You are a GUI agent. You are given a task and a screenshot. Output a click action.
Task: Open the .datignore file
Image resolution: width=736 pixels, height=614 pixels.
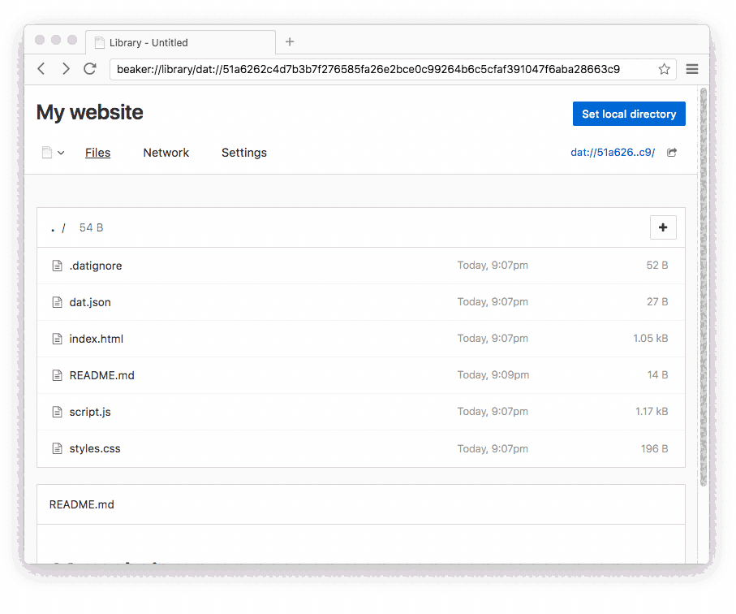(96, 266)
